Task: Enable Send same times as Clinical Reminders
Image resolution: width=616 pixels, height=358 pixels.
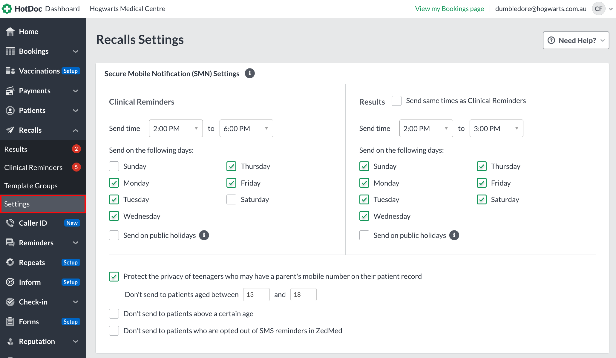Action: coord(396,101)
